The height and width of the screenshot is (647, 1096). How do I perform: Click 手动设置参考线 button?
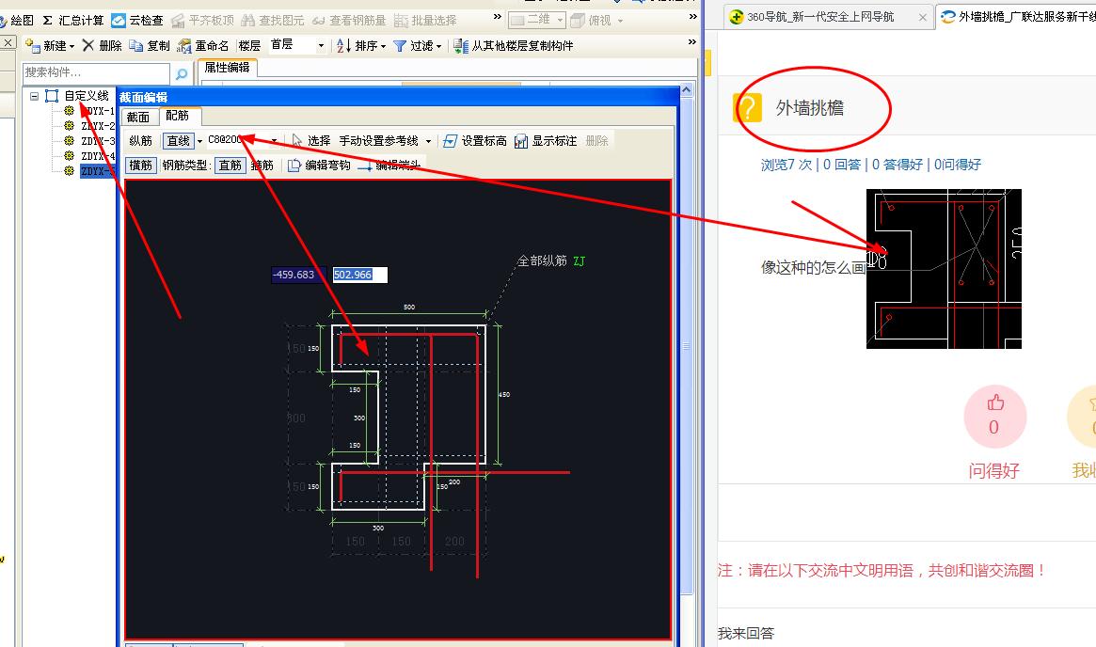[x=379, y=140]
